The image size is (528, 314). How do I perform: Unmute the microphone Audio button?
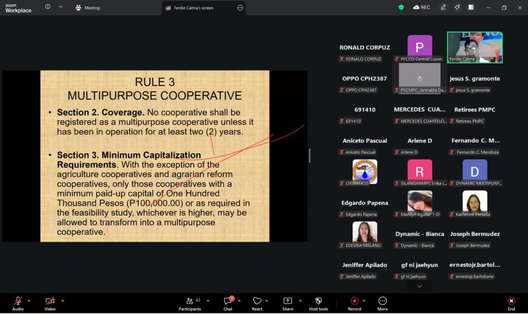(x=18, y=302)
